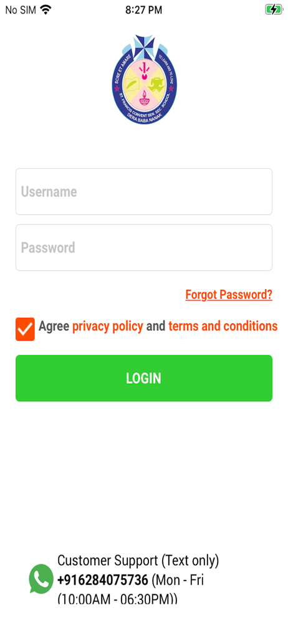
Task: Submit with the green LOGIN button
Action: pyautogui.click(x=144, y=378)
